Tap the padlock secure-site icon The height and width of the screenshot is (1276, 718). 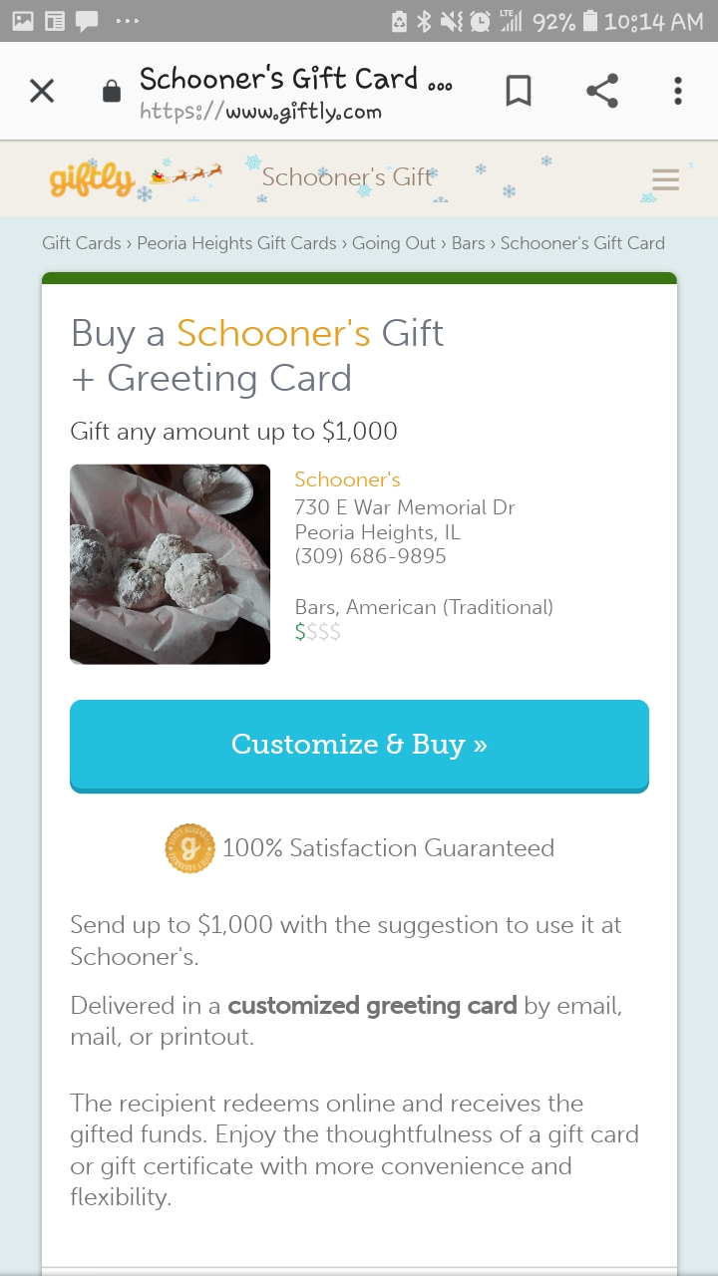coord(112,92)
